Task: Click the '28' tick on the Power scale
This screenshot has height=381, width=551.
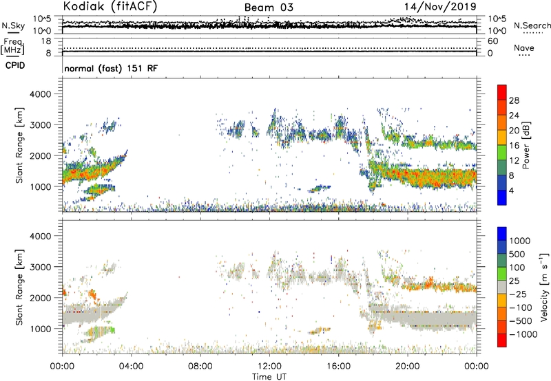Action: point(514,100)
